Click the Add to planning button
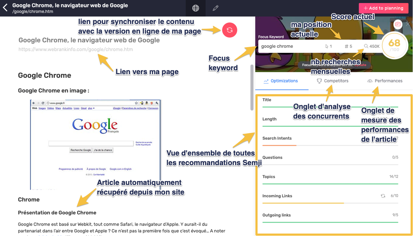This screenshot has width=413, height=236. pos(383,8)
